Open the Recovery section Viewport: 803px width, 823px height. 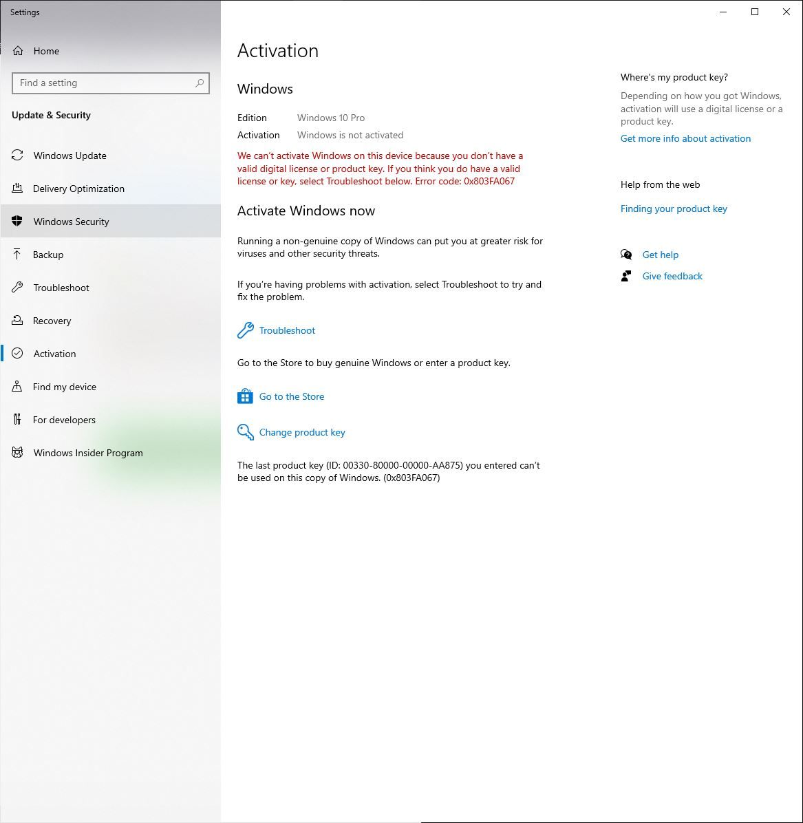tap(110, 321)
